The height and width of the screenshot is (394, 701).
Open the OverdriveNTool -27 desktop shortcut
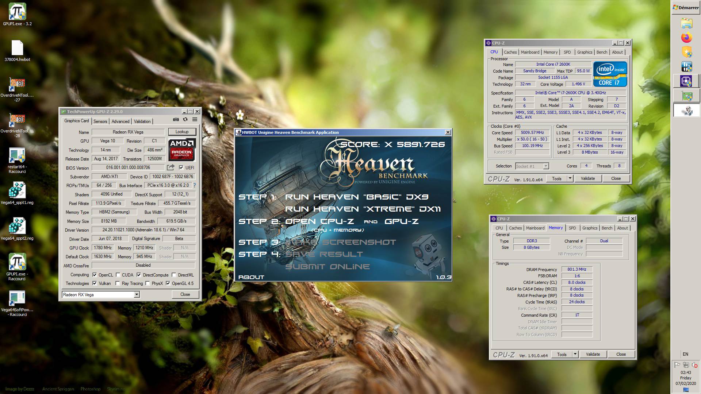click(17, 90)
